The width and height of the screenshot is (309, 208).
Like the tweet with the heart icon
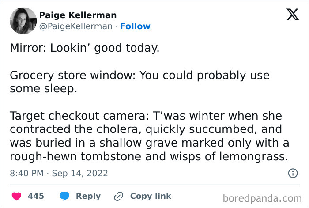(x=17, y=196)
